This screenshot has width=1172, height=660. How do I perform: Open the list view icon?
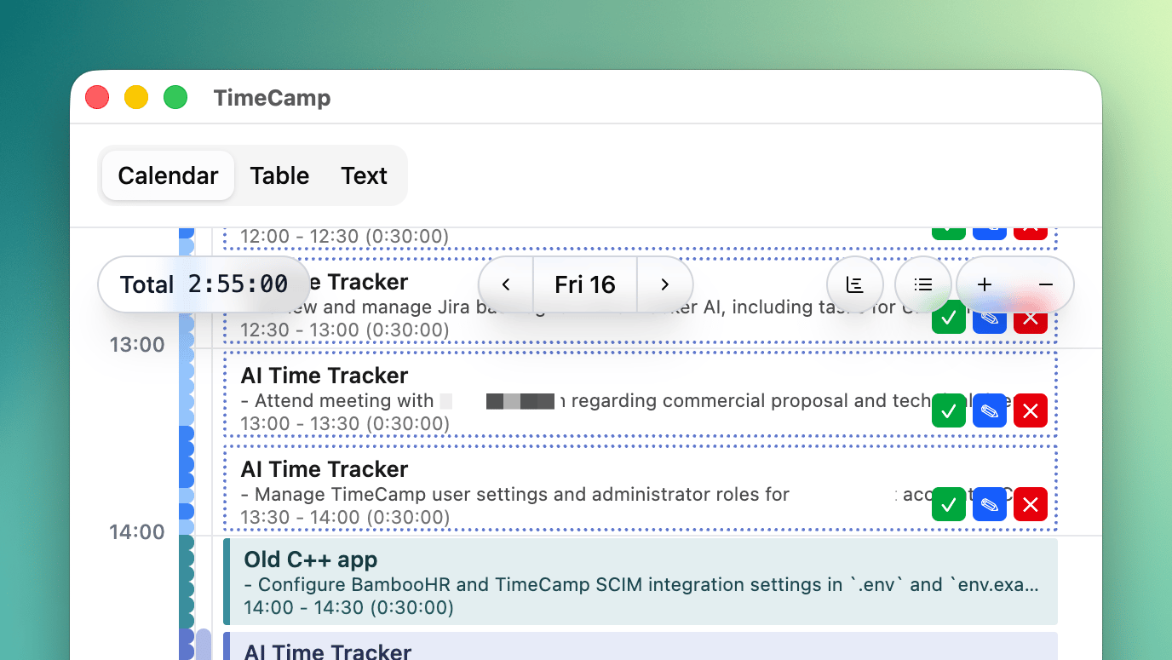(x=923, y=284)
